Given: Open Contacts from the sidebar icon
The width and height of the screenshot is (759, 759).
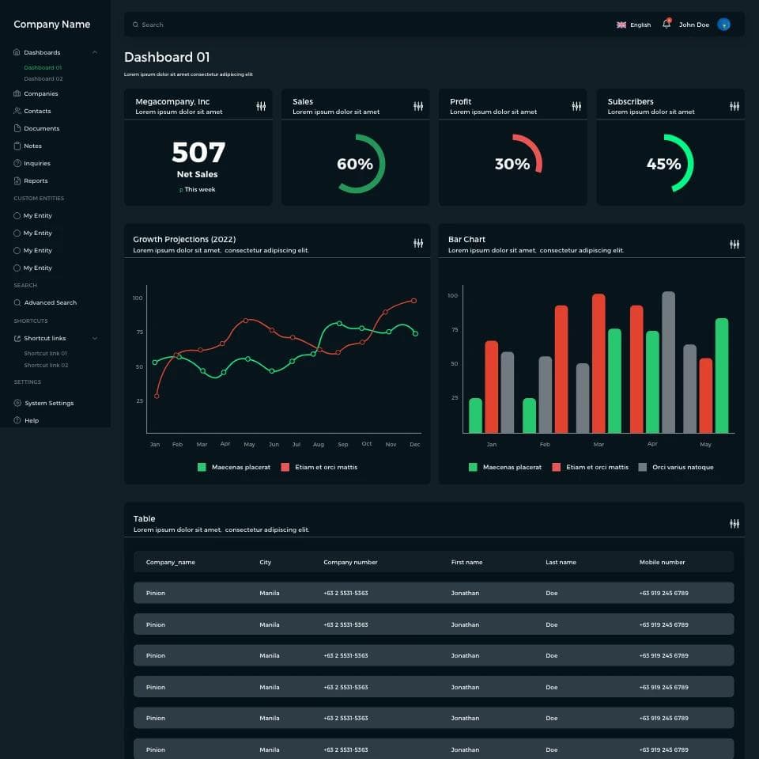Looking at the screenshot, I should tap(17, 111).
